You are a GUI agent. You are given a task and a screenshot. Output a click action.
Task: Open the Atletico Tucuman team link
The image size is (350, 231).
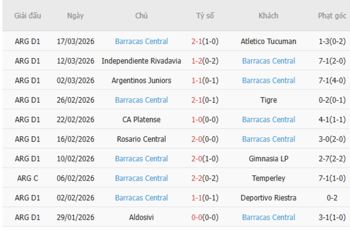(268, 41)
